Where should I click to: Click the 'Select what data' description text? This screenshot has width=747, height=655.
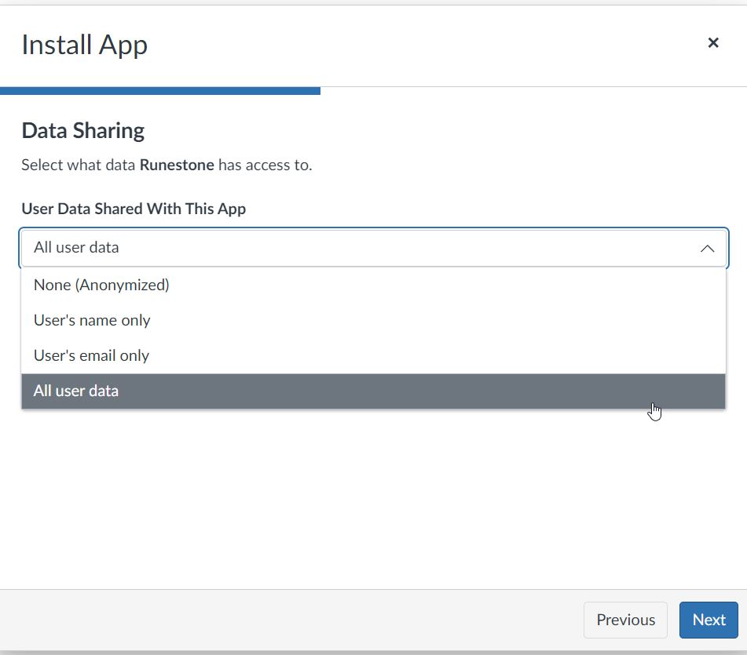78,165
